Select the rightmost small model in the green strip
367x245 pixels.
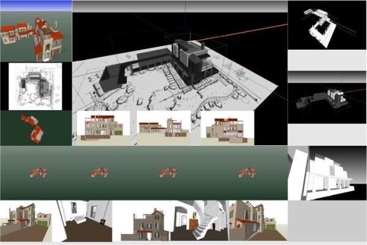coord(247,173)
